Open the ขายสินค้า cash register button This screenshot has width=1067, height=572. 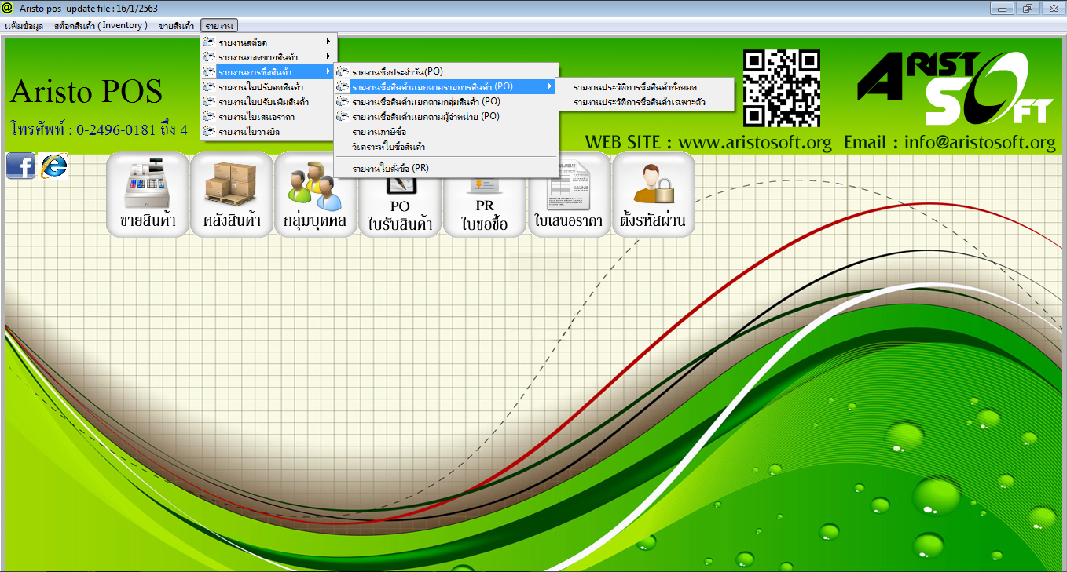[x=147, y=194]
